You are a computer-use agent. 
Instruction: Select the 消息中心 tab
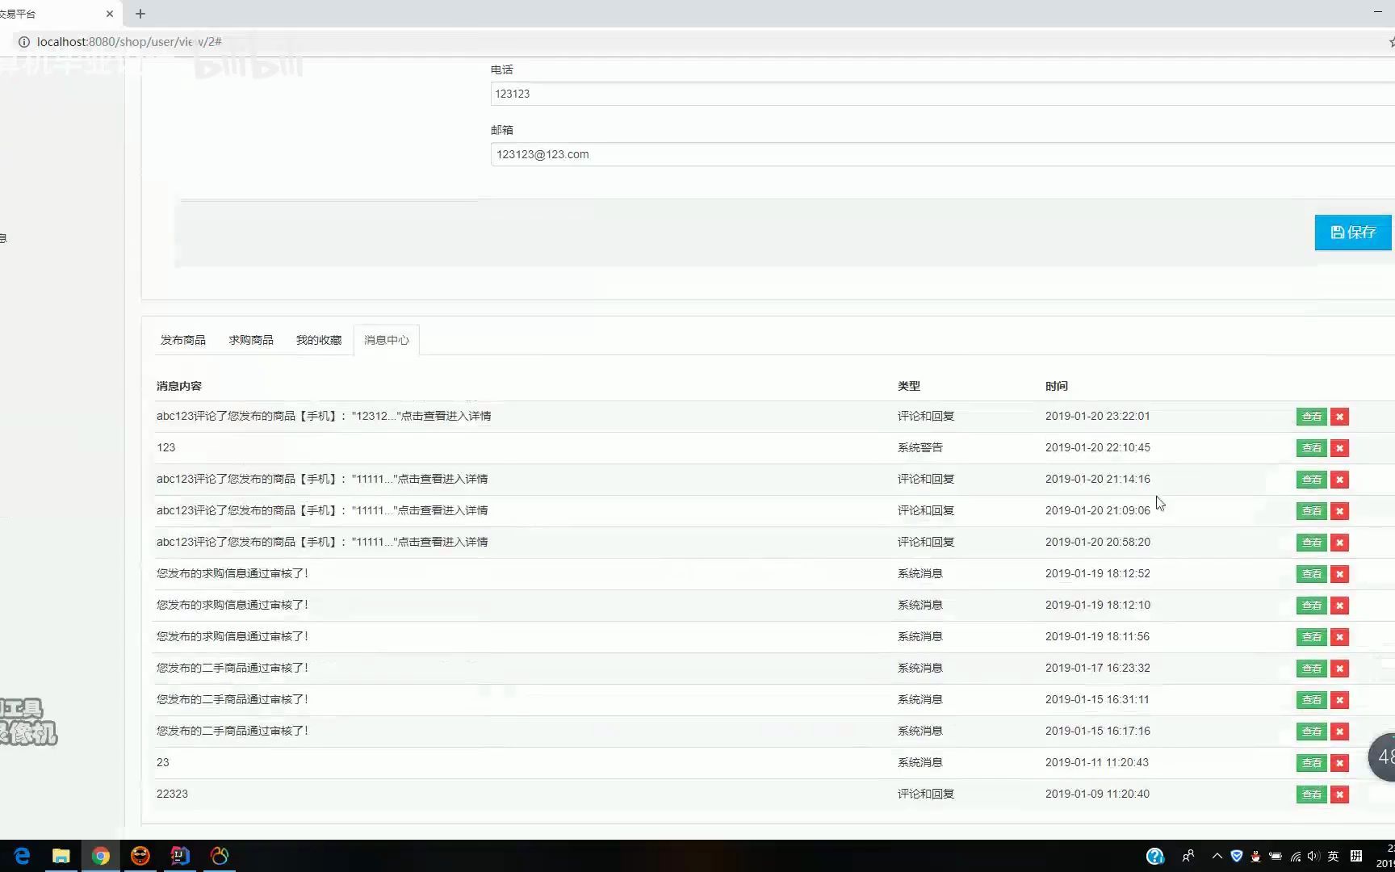point(387,340)
